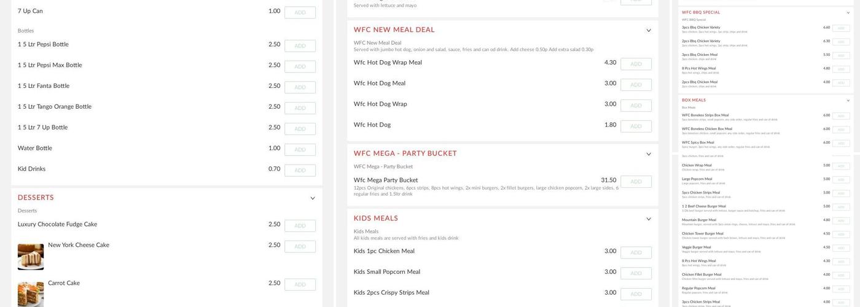The width and height of the screenshot is (860, 307).
Task: Add 1 5 Ltr Tango Orange Bottle
Action: (x=300, y=109)
